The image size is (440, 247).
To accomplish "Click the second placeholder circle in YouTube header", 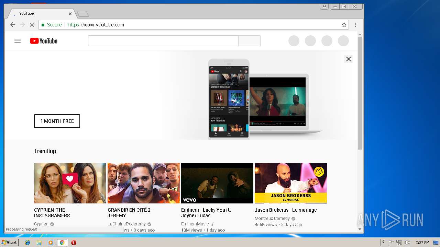I will [310, 41].
